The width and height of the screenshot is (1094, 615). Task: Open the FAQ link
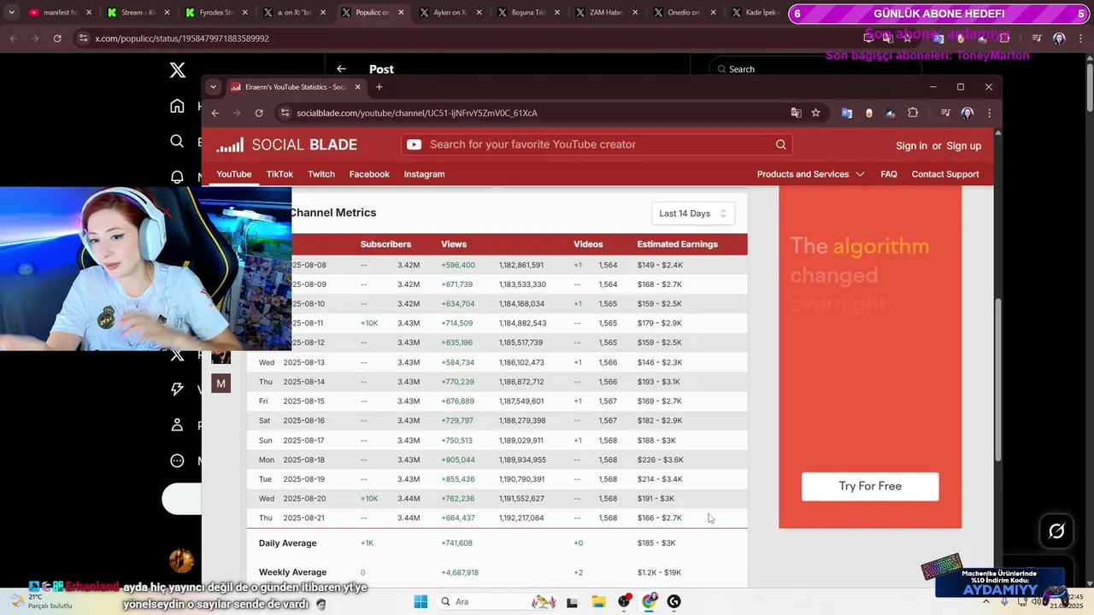point(889,174)
